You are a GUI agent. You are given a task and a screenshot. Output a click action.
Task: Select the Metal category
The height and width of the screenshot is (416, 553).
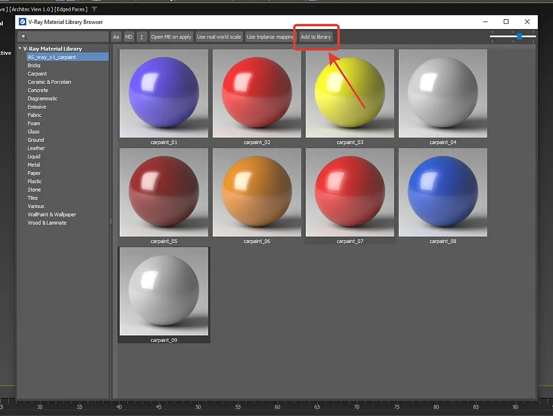34,164
